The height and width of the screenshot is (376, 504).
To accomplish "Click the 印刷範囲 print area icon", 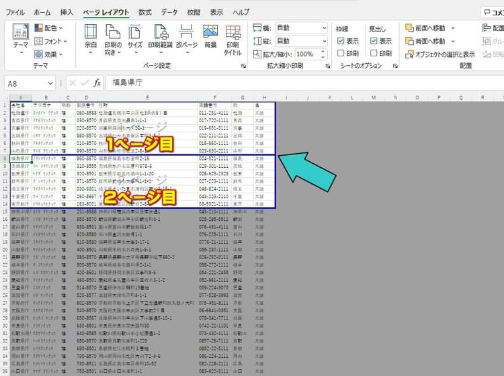I will click(x=160, y=39).
